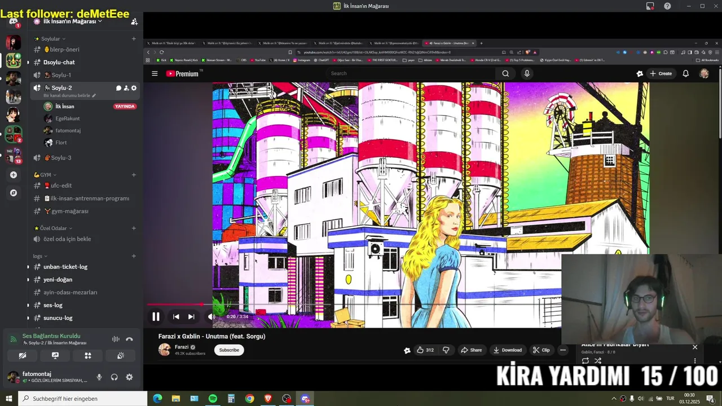Viewport: 722px width, 406px height.
Task: Subscribe to Farazi channel
Action: tap(229, 350)
